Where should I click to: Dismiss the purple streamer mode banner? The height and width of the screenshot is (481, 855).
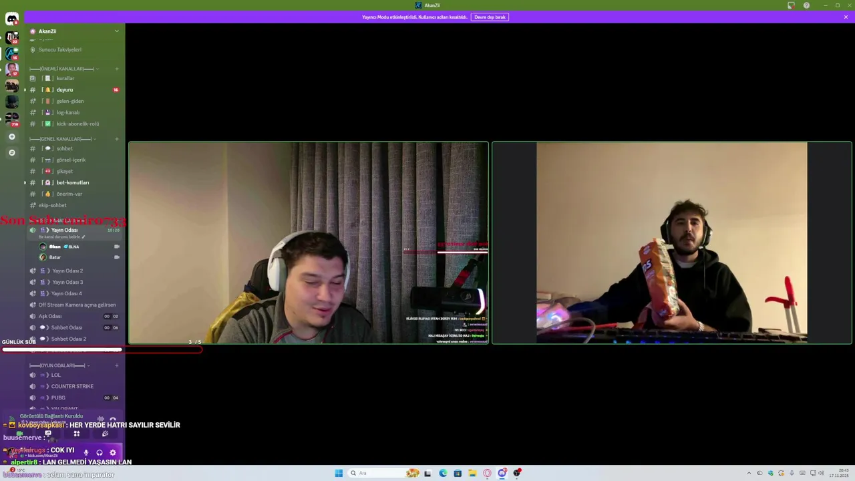(x=846, y=17)
